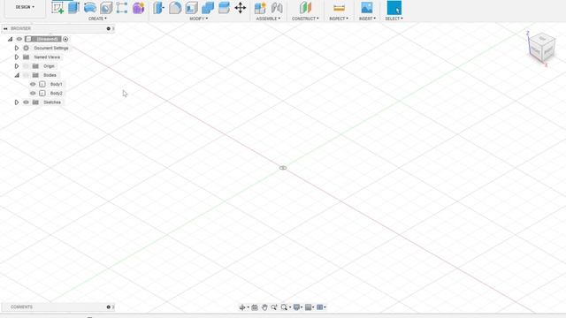This screenshot has height=318, width=566.
Task: Select the Document Settings label
Action: click(51, 48)
